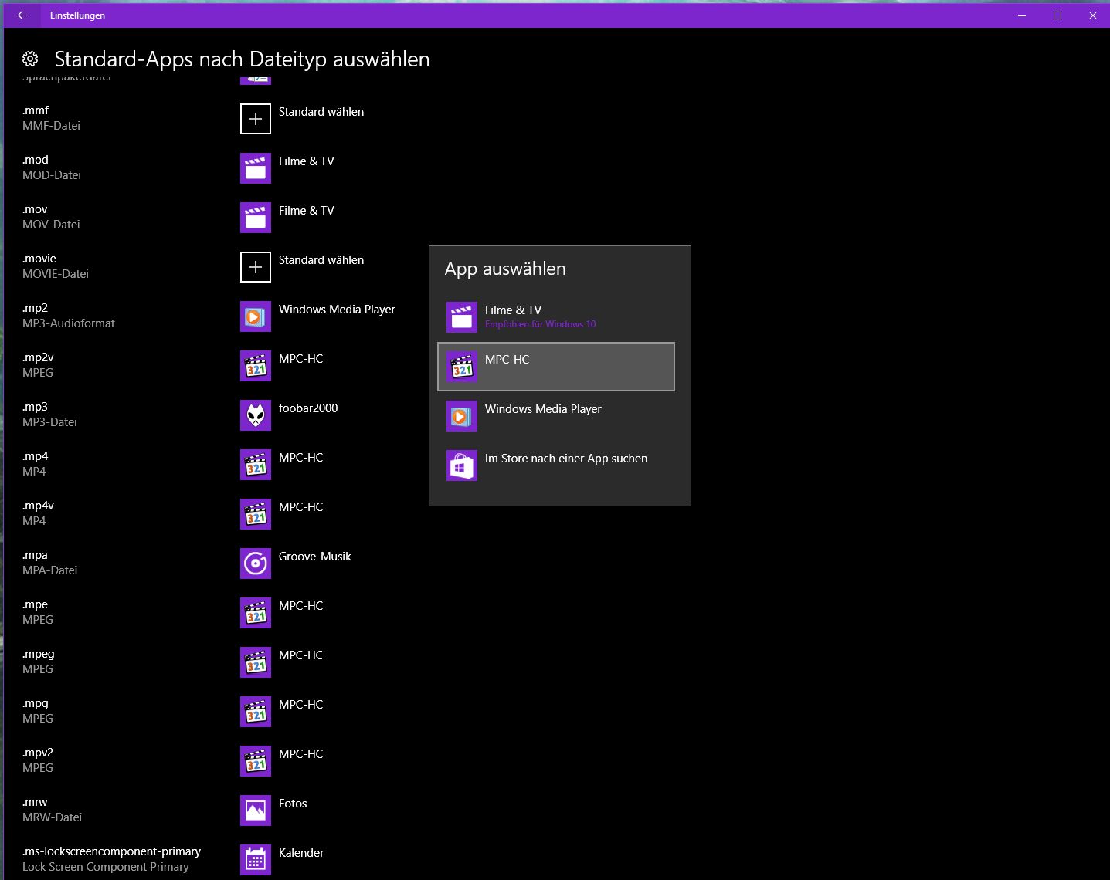This screenshot has width=1110, height=880.
Task: Pick Windows Media Player in App auswählen list
Action: tap(556, 416)
